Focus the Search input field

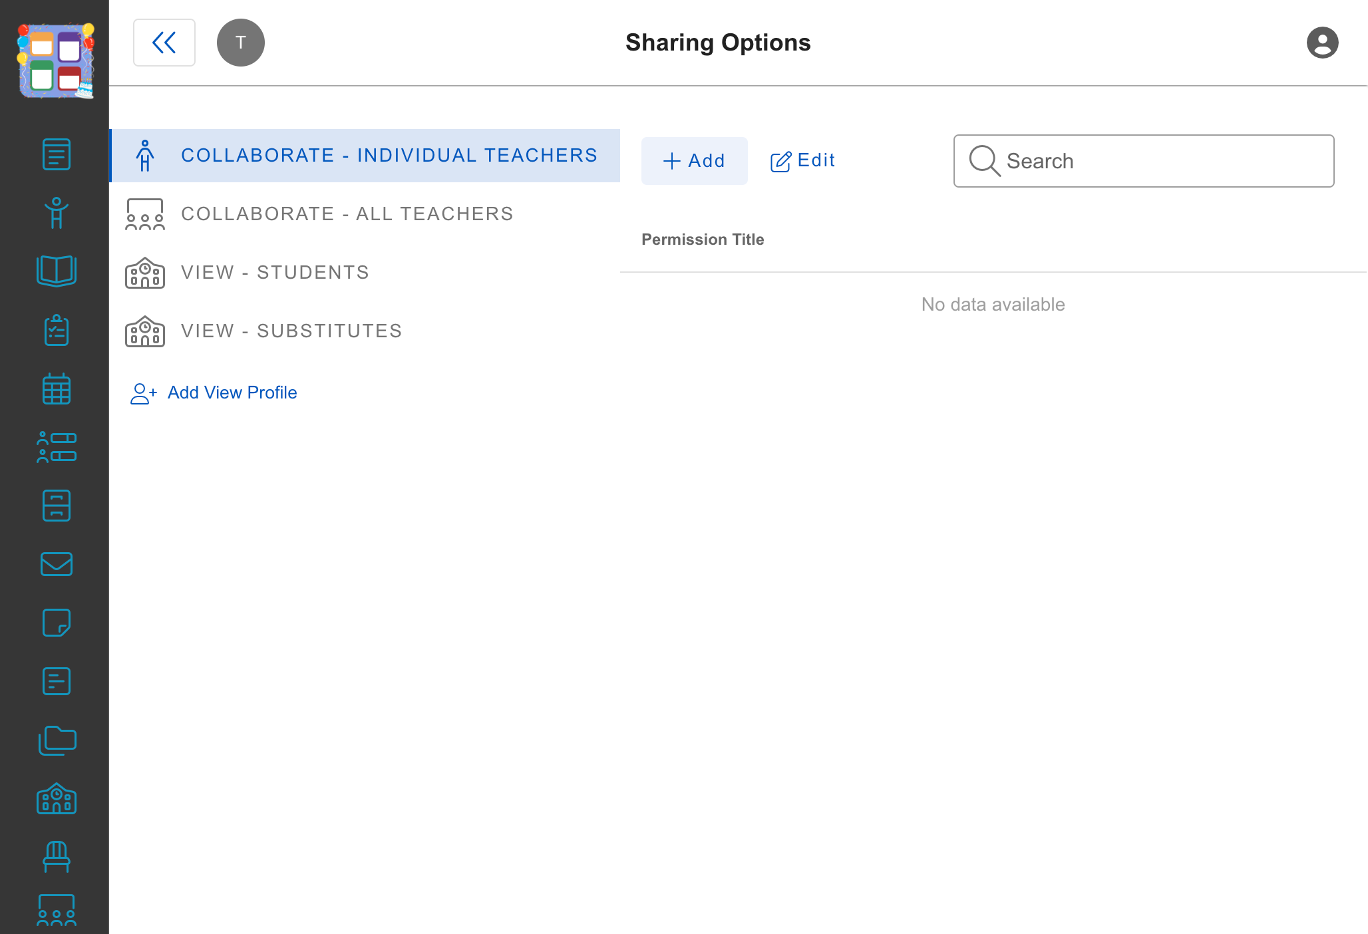coord(1144,161)
